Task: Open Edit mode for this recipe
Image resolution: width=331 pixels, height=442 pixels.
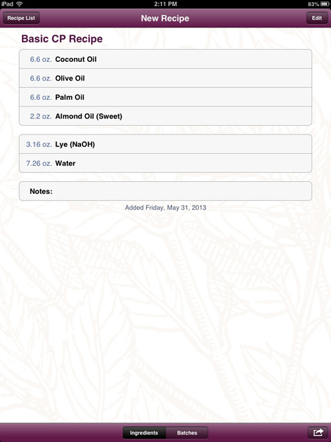Action: (x=317, y=18)
